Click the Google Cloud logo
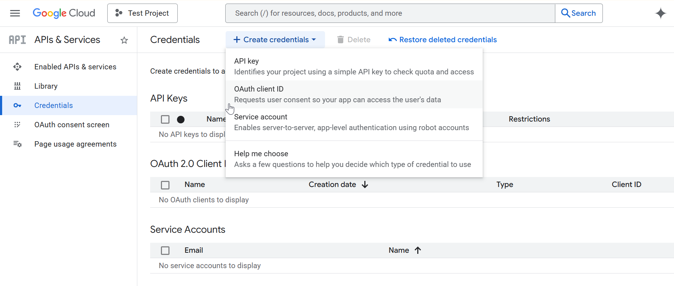The image size is (674, 286). 64,13
